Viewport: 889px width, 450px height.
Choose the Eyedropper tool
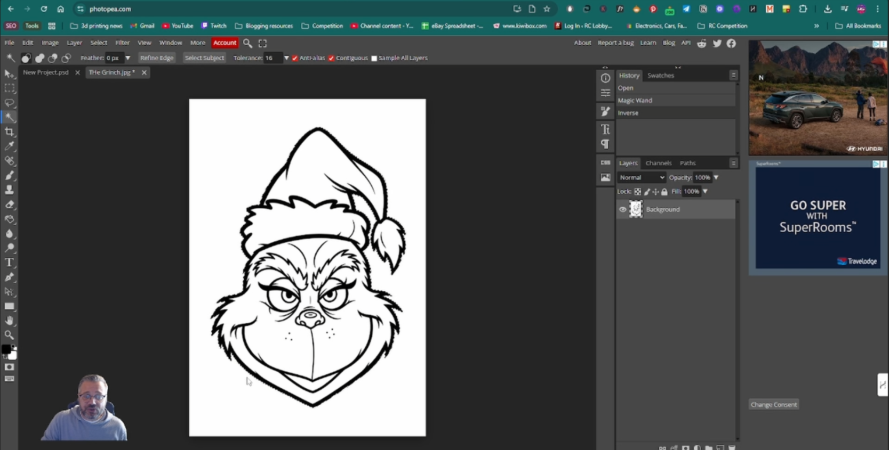(10, 146)
